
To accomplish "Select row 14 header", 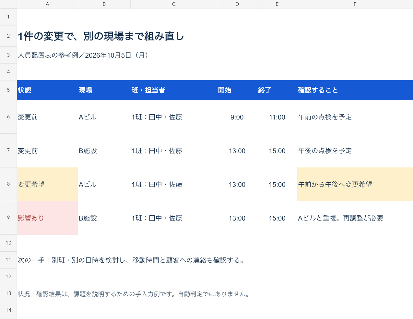I will tap(8, 310).
